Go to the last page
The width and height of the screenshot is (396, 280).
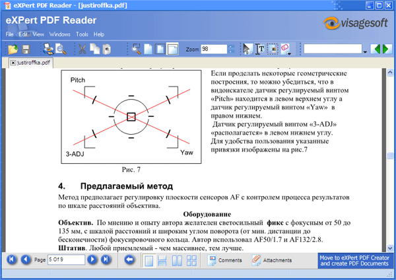(x=106, y=260)
